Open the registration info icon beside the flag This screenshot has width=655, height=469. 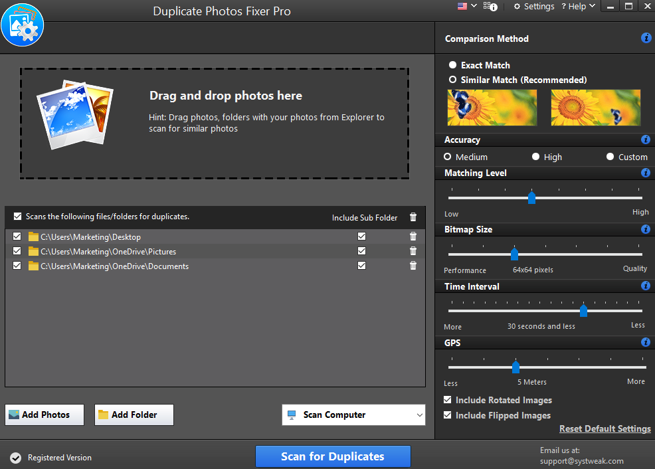pyautogui.click(x=490, y=6)
